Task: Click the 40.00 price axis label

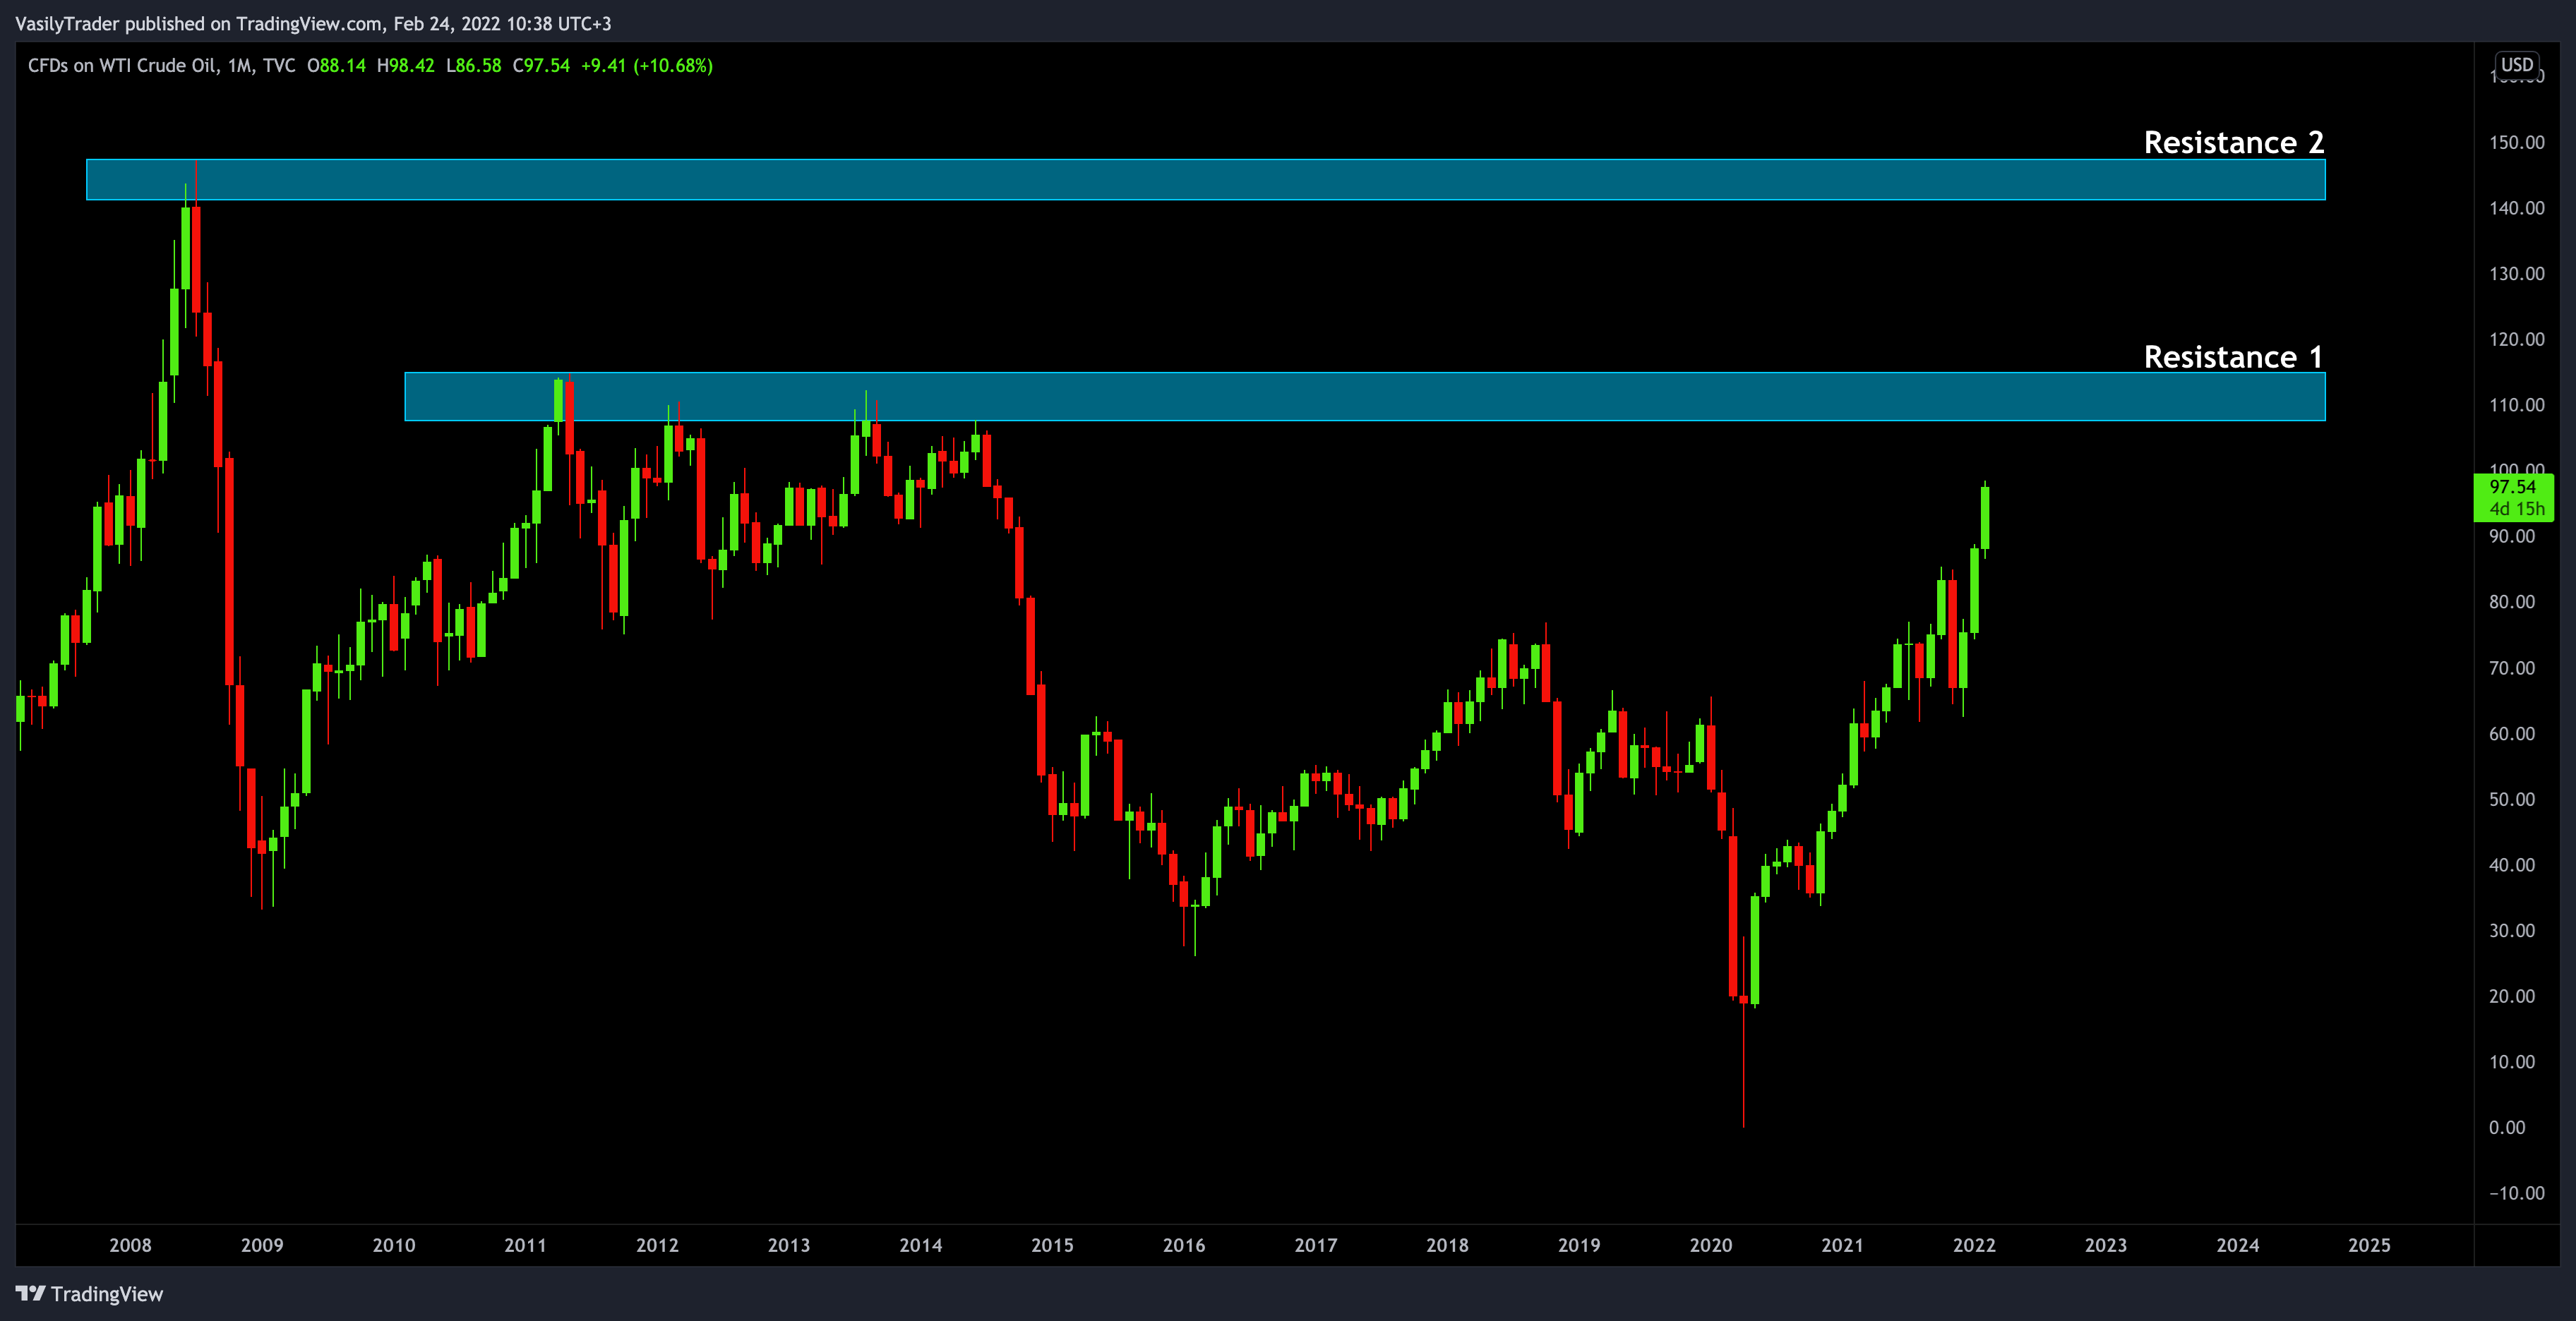Action: tap(2512, 864)
